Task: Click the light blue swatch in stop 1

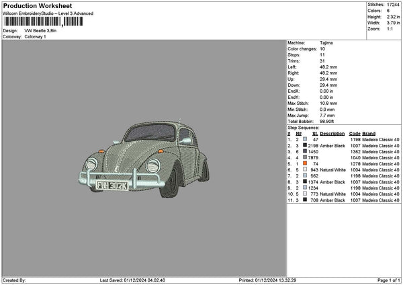Action: [x=305, y=139]
